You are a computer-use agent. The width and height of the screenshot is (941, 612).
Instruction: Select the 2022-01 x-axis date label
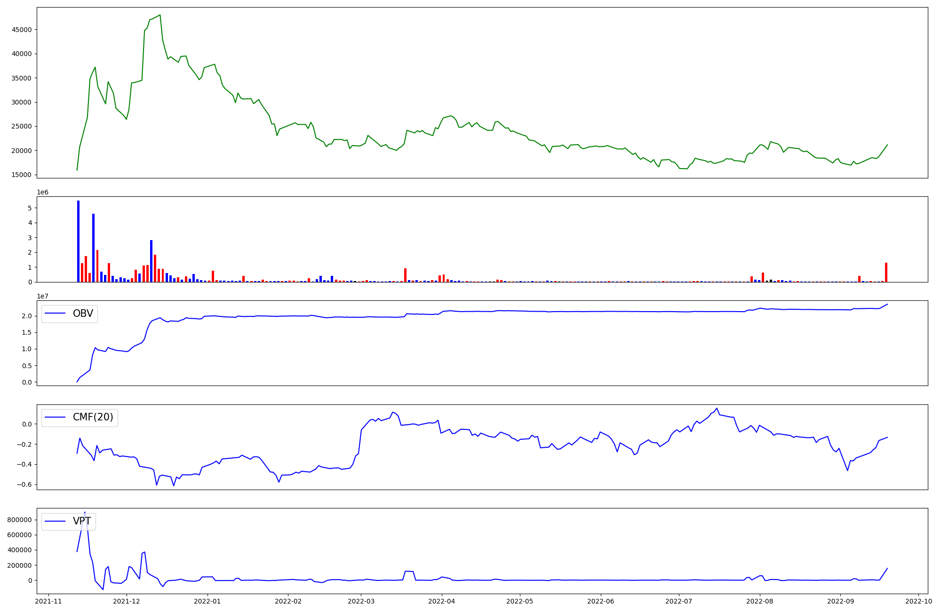tap(207, 601)
